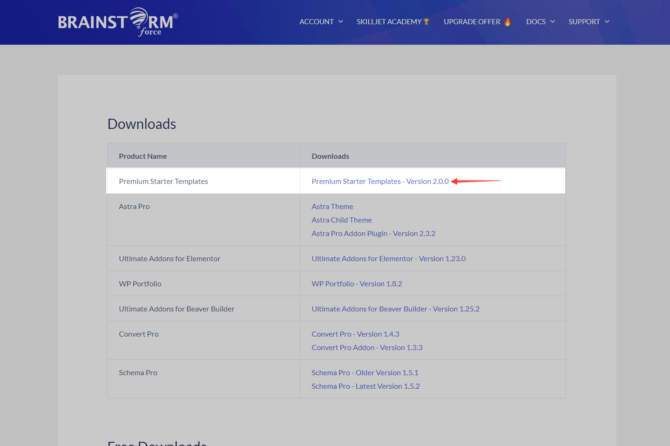Expand the Account dropdown chevron
Image resolution: width=670 pixels, height=446 pixels.
coord(340,21)
